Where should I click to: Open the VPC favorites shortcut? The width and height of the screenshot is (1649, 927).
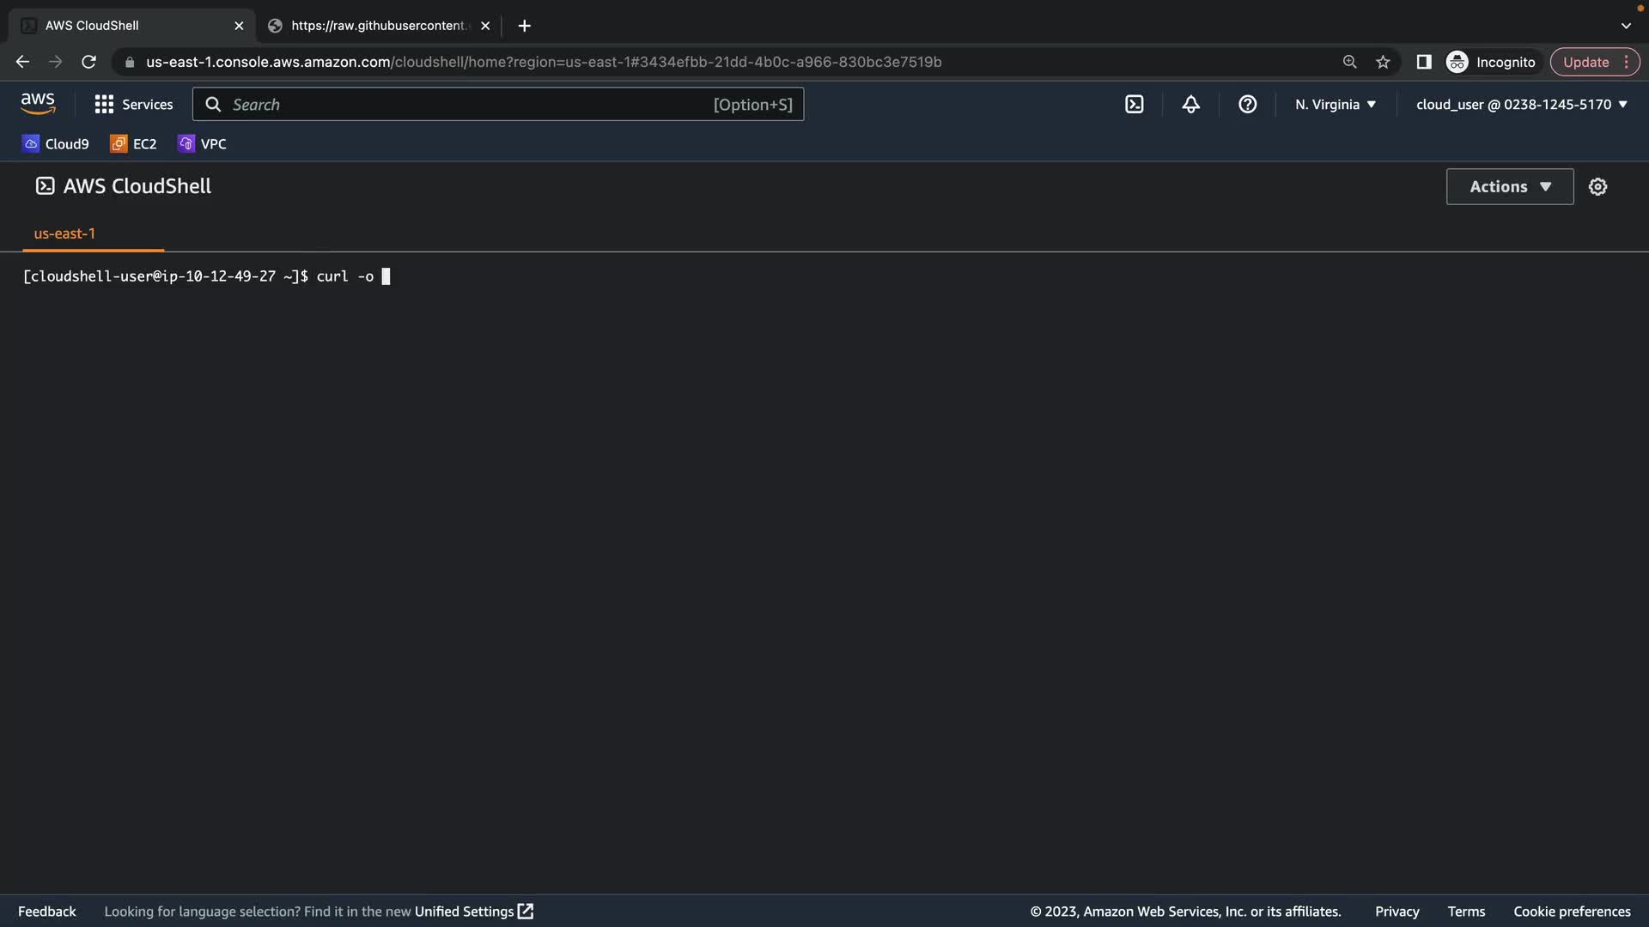coord(202,144)
